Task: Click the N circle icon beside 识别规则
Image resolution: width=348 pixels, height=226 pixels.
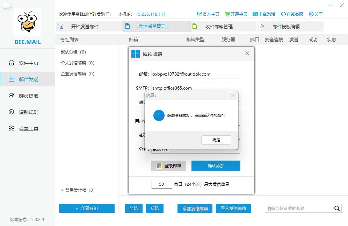Action: [x=12, y=112]
